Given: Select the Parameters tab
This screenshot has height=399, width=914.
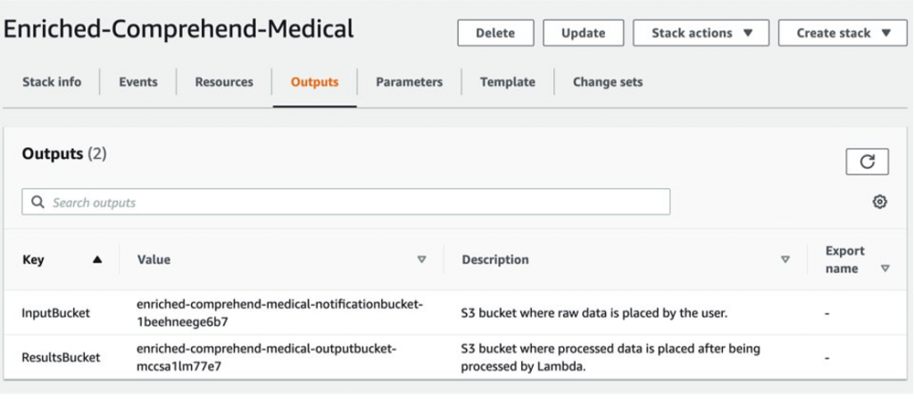Looking at the screenshot, I should click(x=409, y=82).
